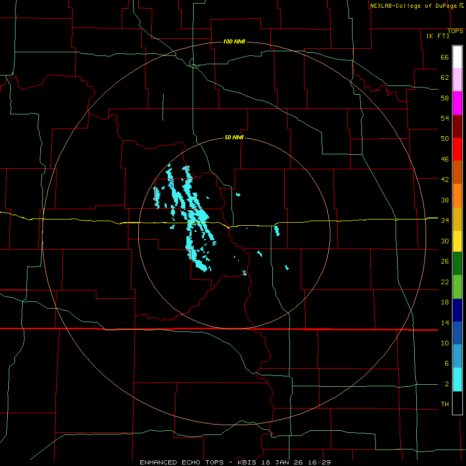
Task: Click the "[K FT]" units label
Action: [x=438, y=36]
